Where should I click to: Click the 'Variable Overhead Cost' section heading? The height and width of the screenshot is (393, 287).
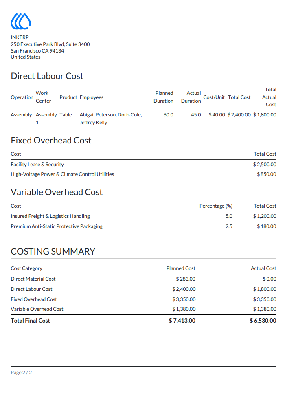pyautogui.click(x=57, y=192)
